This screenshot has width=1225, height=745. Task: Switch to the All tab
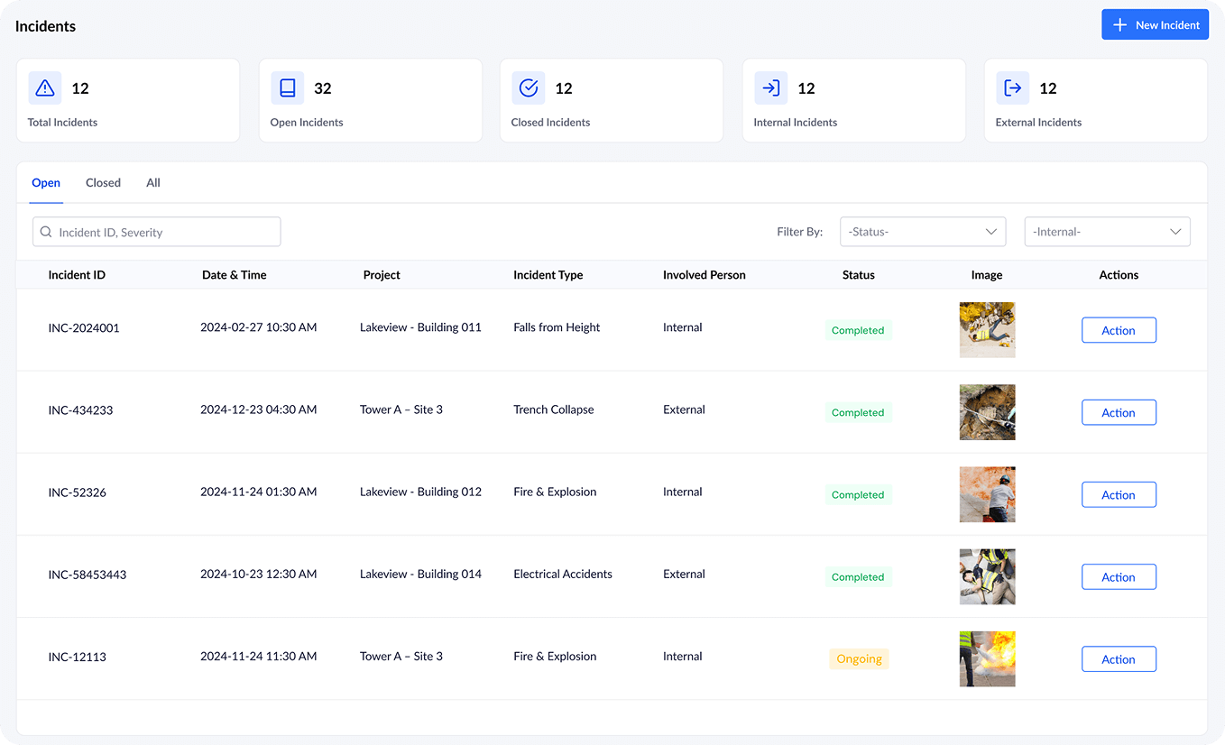pyautogui.click(x=153, y=183)
